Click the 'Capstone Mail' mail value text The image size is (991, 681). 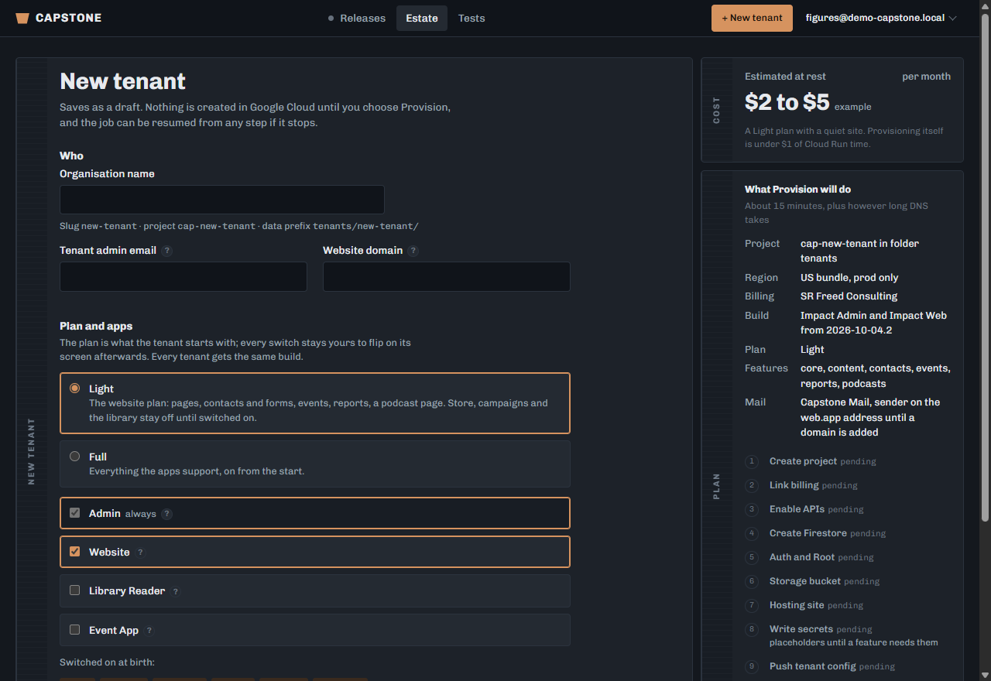(870, 417)
